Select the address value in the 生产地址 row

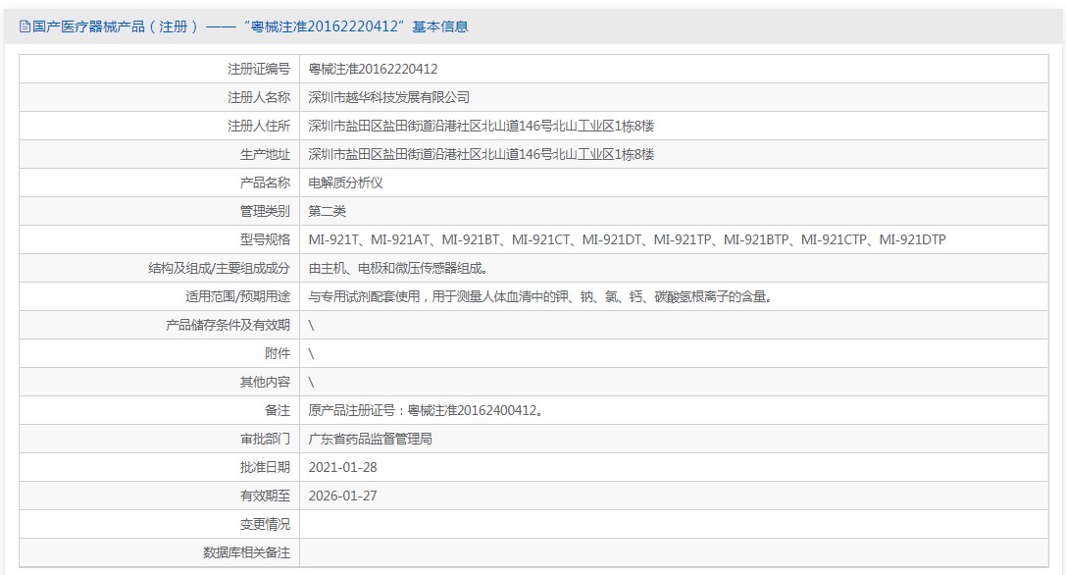481,154
